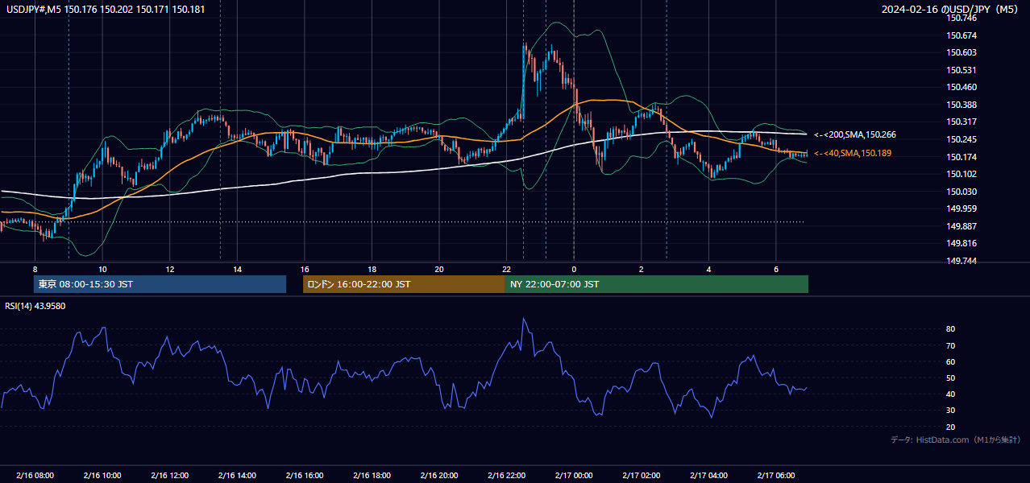Click the NY 22:00-07:00 JST session bar
1030x483 pixels.
[657, 284]
